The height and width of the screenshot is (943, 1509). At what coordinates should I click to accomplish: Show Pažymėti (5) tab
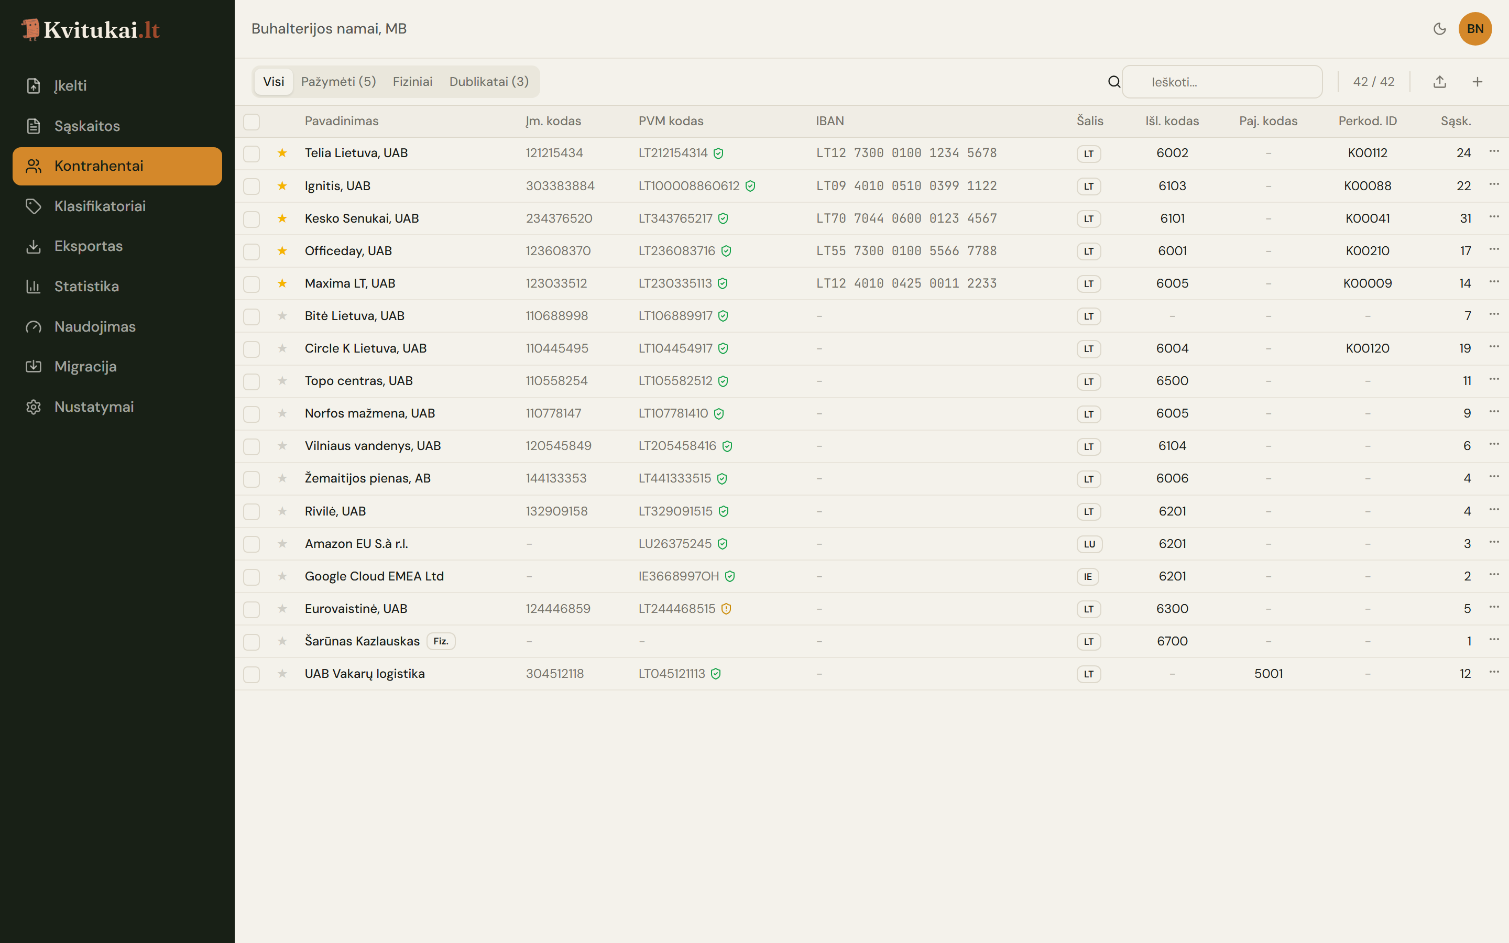click(338, 82)
